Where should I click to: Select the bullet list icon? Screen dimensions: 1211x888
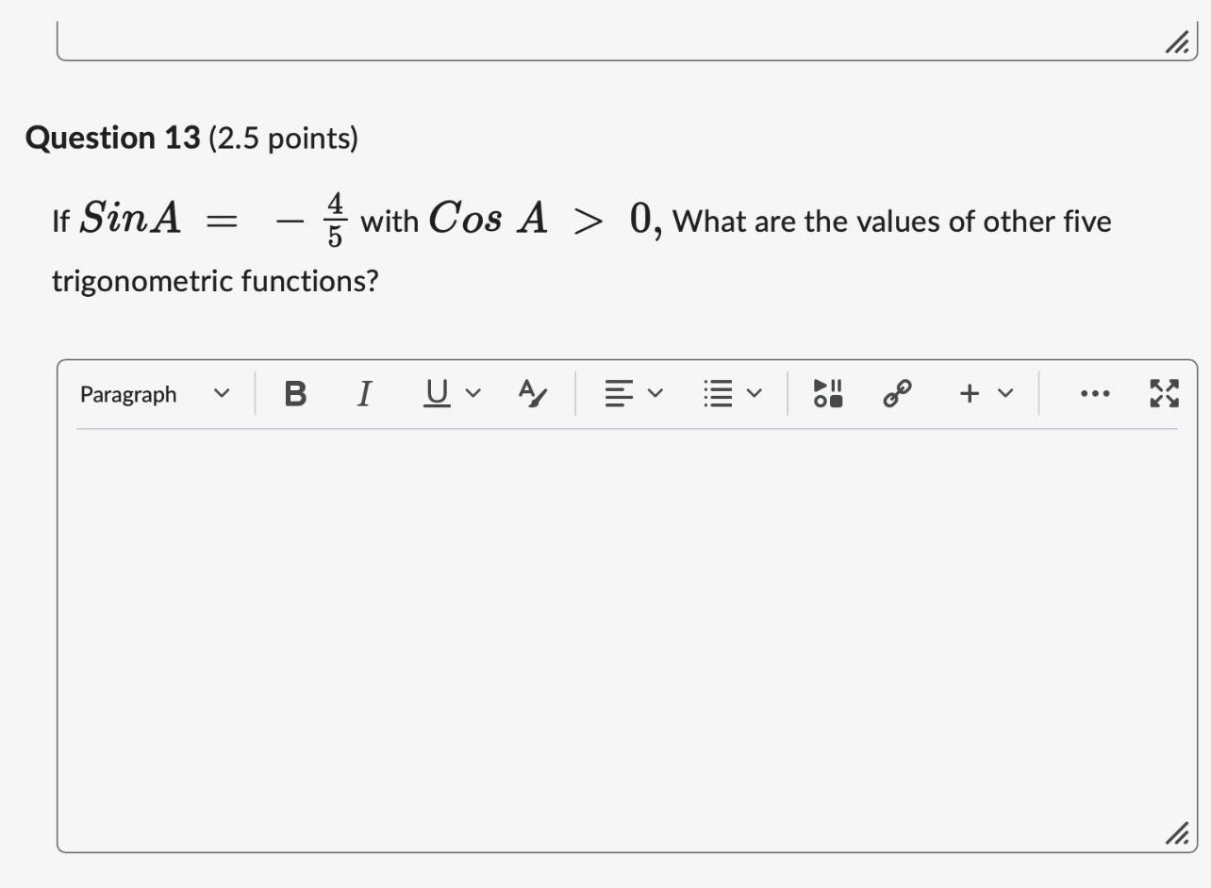pos(720,394)
